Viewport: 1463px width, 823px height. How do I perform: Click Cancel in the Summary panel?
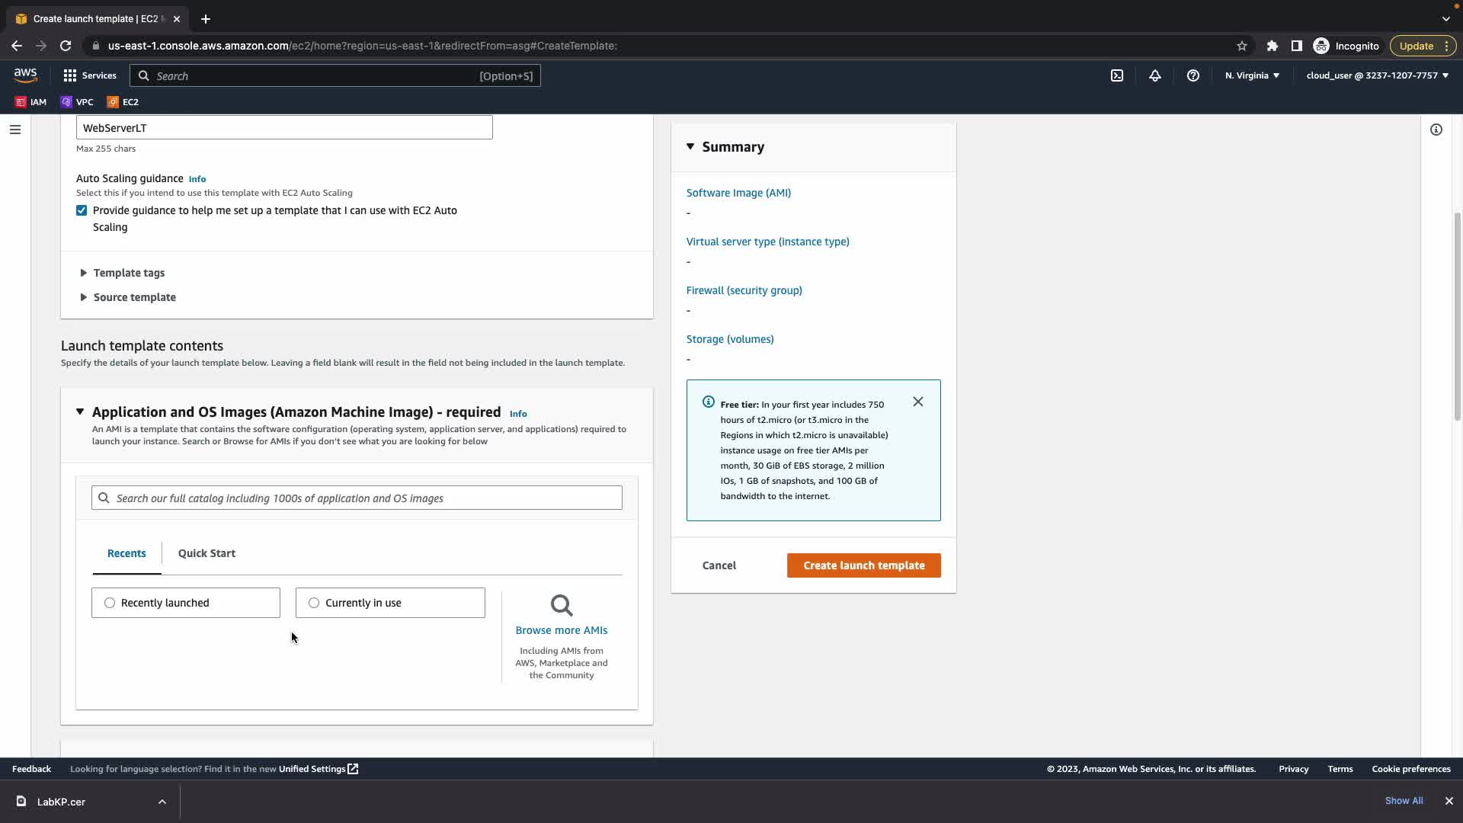pos(719,565)
